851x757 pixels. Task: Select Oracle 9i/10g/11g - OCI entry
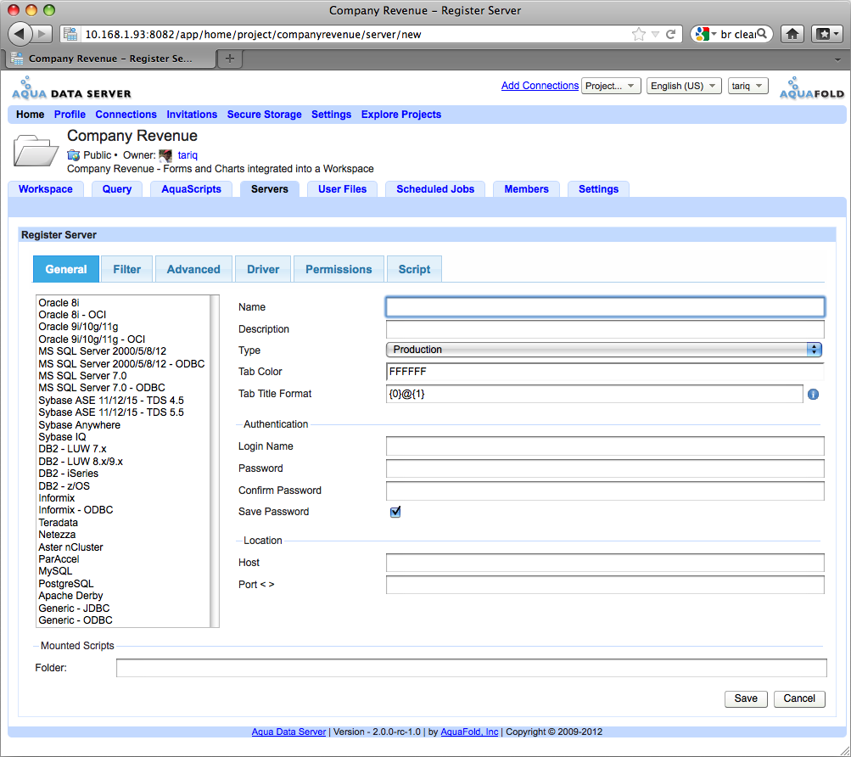click(92, 339)
